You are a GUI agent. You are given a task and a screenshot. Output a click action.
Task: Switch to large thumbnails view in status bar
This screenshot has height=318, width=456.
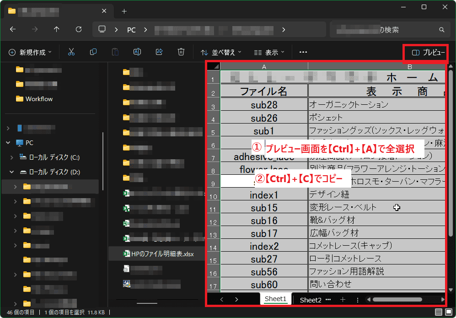[448, 312]
